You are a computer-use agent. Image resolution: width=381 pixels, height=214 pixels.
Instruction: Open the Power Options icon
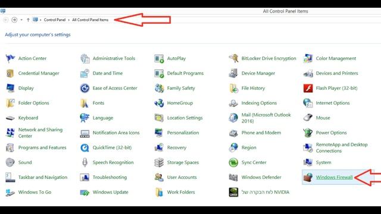tap(308, 133)
